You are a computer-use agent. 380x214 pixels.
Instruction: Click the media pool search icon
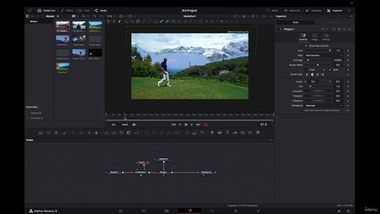coord(84,16)
